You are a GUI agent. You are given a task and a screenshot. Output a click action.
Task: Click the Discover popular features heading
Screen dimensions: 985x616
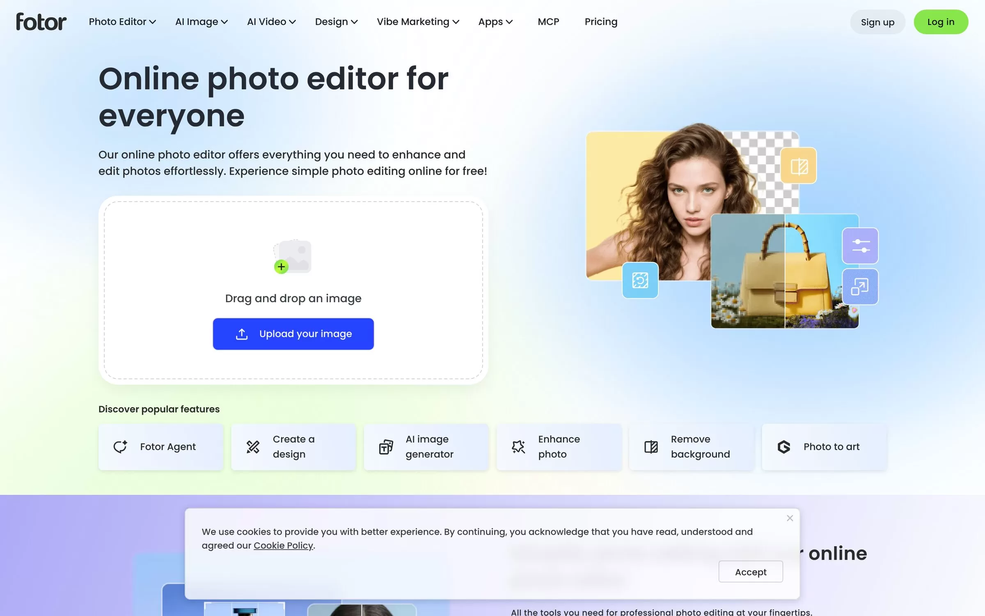[x=159, y=409]
